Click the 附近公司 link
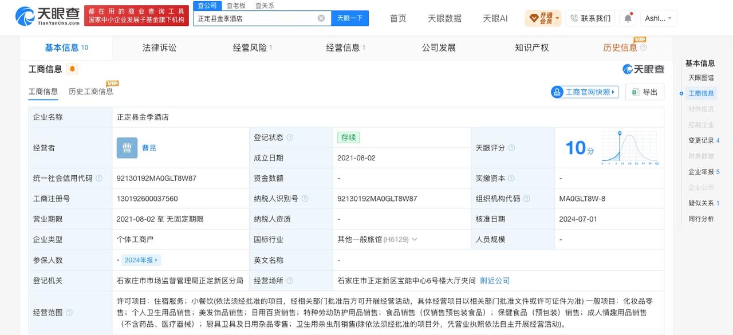733x335 pixels. point(495,281)
